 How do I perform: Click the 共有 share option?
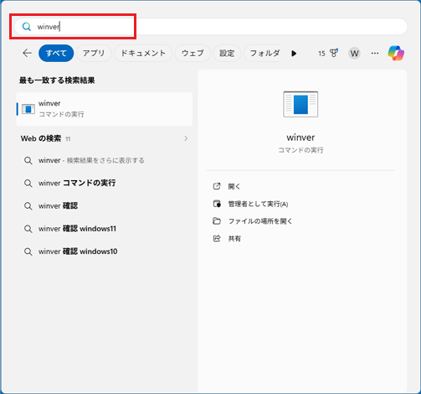[x=234, y=239]
